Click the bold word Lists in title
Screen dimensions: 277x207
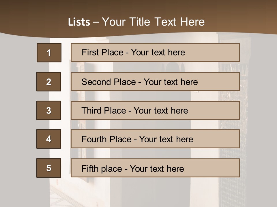coord(79,22)
